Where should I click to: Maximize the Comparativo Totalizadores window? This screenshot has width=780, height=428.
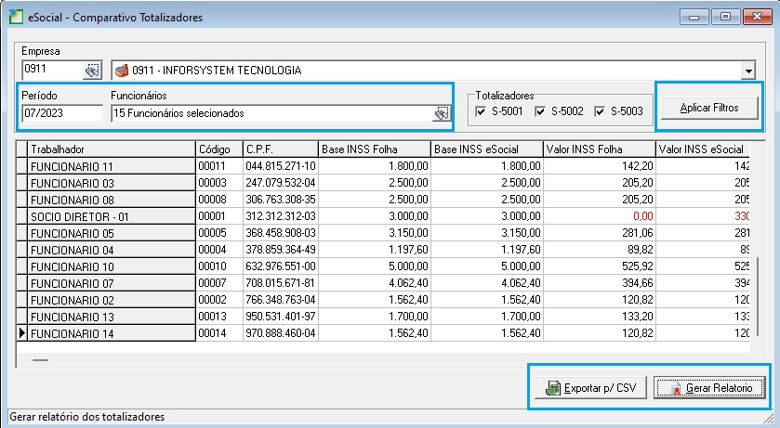click(726, 17)
